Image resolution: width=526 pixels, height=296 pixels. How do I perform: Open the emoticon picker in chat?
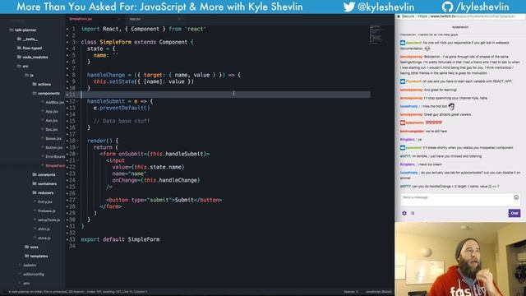516,197
